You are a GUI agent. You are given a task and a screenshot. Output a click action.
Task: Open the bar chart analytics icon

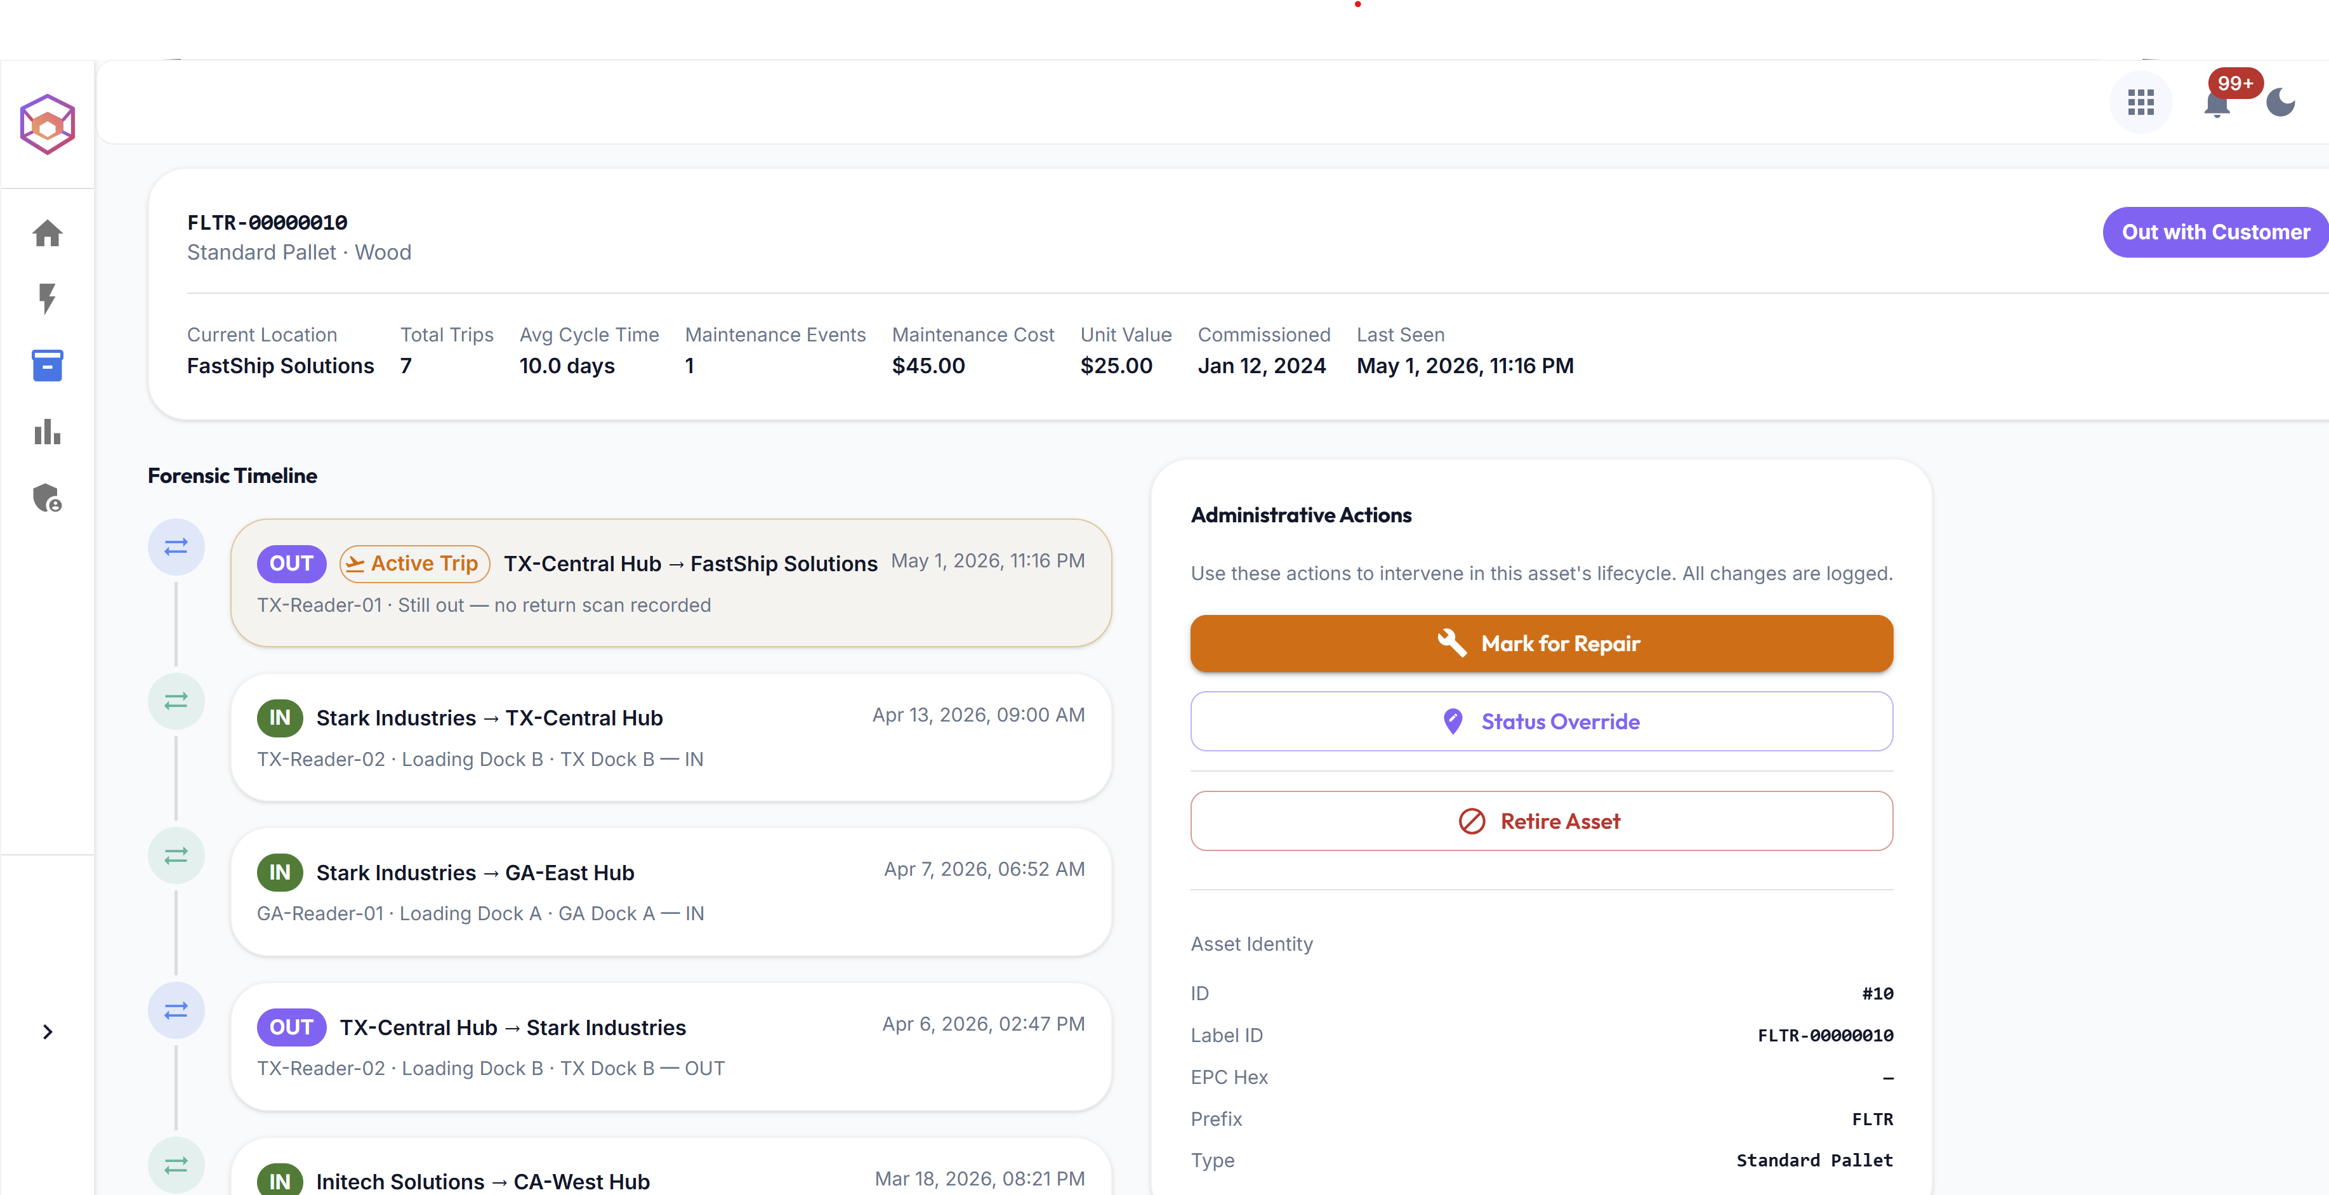pos(47,431)
